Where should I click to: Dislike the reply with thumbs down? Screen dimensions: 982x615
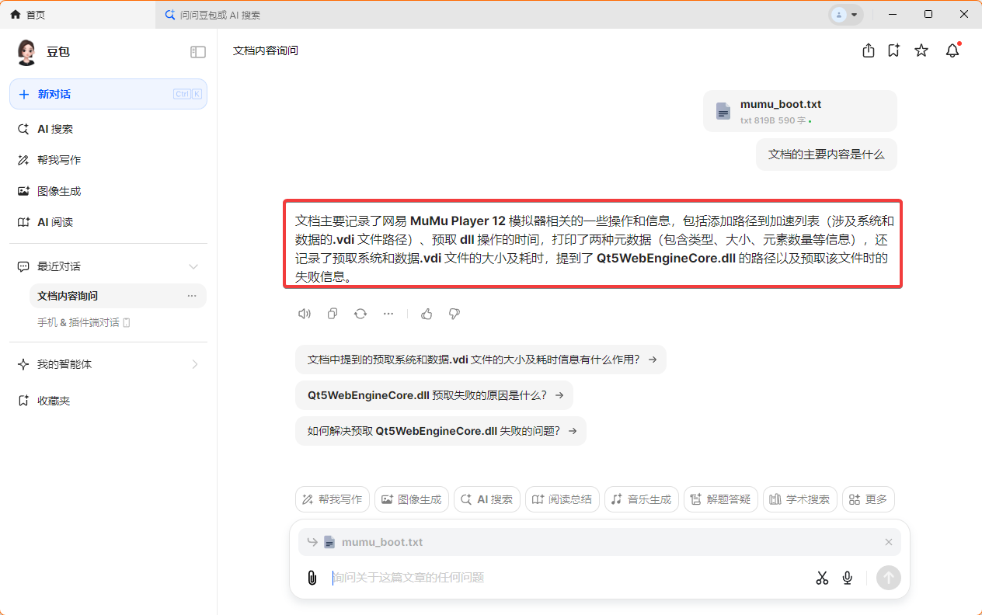tap(454, 314)
